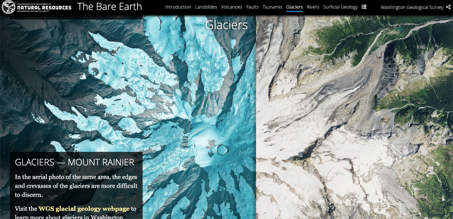Open the section list menu icon
The height and width of the screenshot is (219, 453).
[364, 7]
